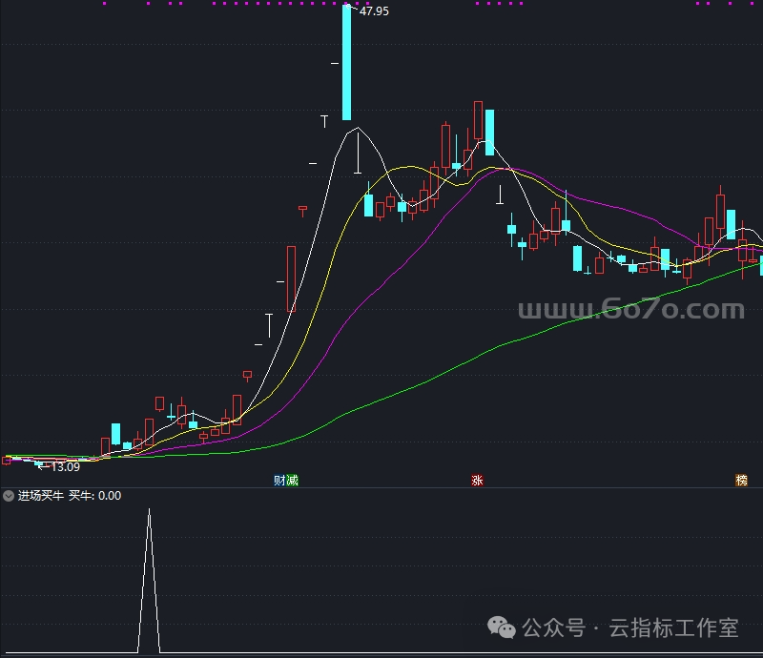
Task: Click the tall cyan candlestick at the 47.95 peak
Action: (346, 62)
